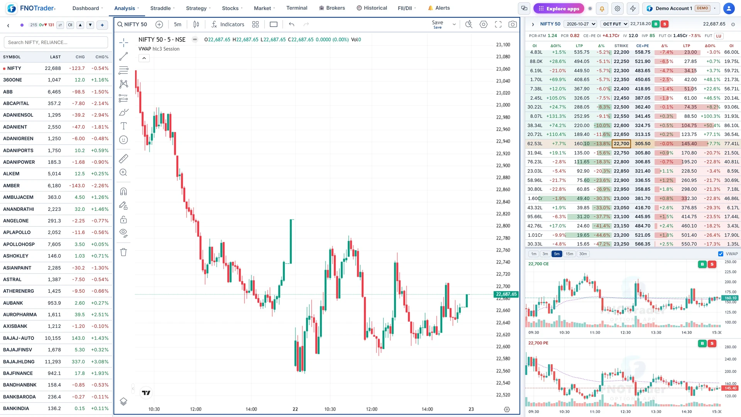Toggle magnet mode in drawing toolbar
741x417 pixels.
(123, 192)
